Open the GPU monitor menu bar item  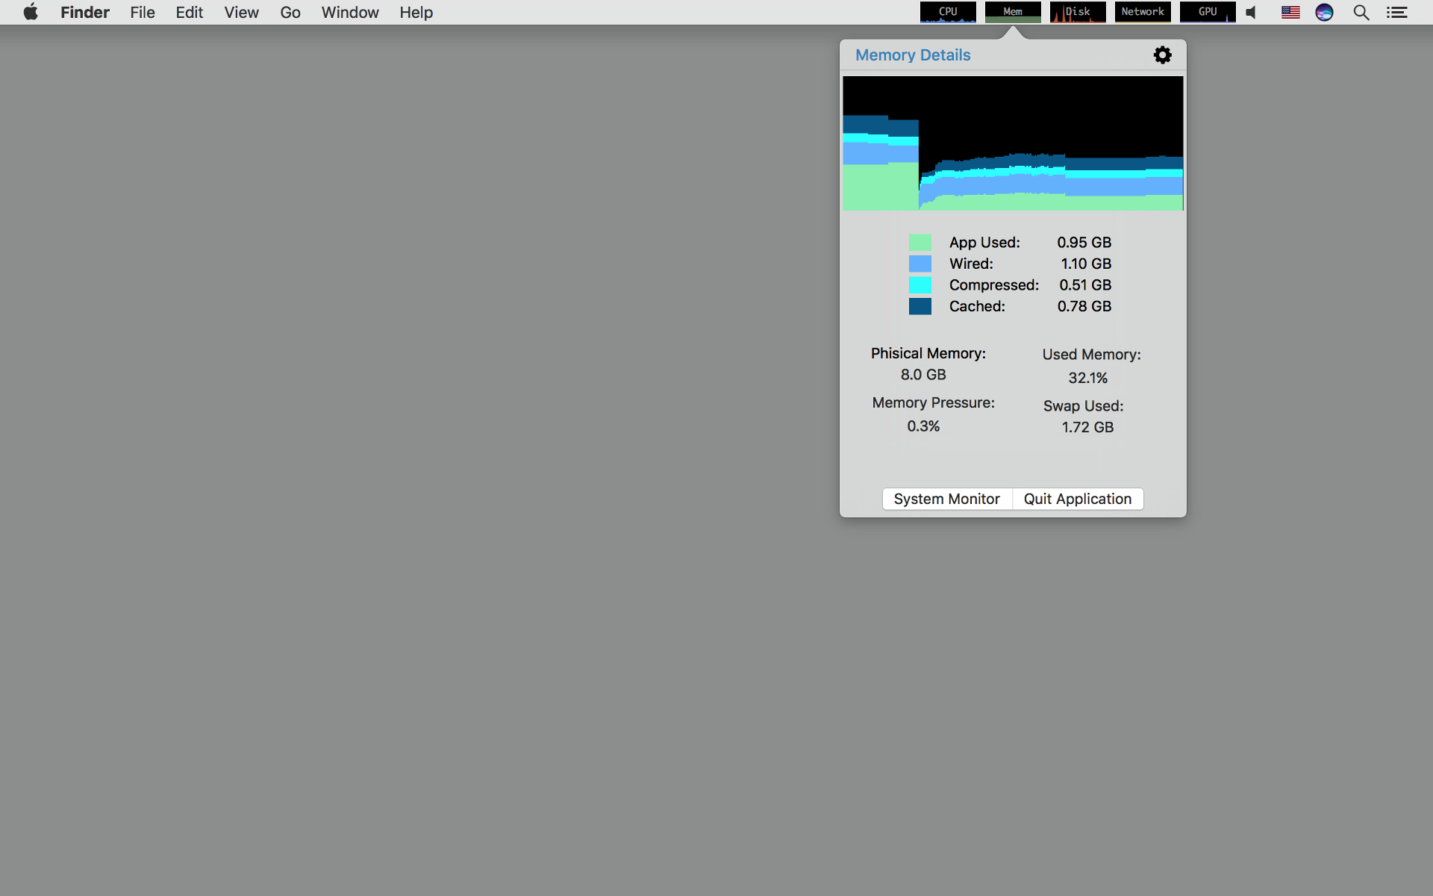(1208, 12)
